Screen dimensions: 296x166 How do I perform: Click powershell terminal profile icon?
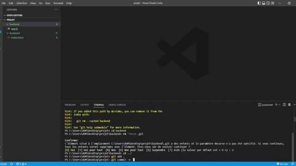pos(259,105)
